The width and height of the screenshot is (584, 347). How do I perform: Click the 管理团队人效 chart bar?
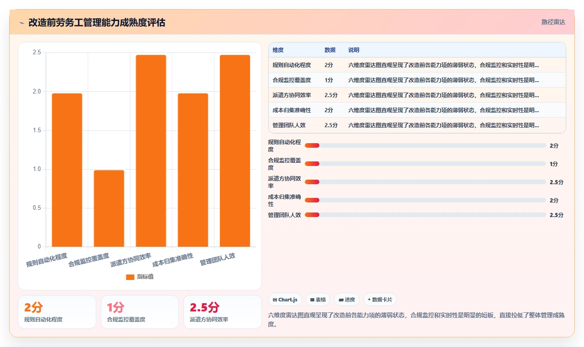click(235, 151)
